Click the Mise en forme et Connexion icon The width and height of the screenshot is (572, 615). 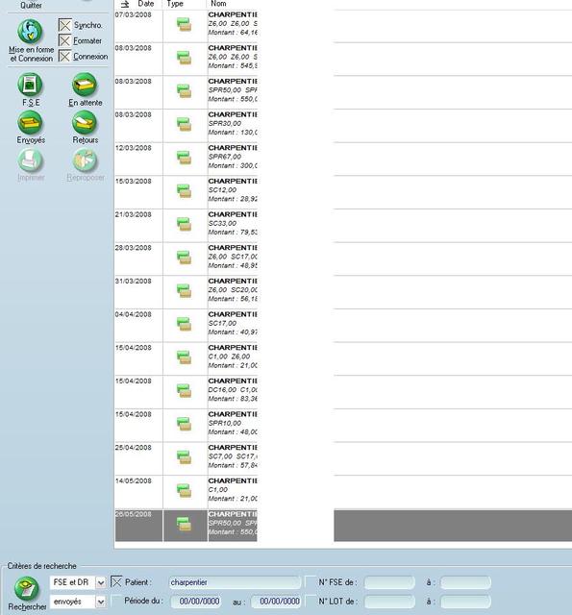(30, 32)
